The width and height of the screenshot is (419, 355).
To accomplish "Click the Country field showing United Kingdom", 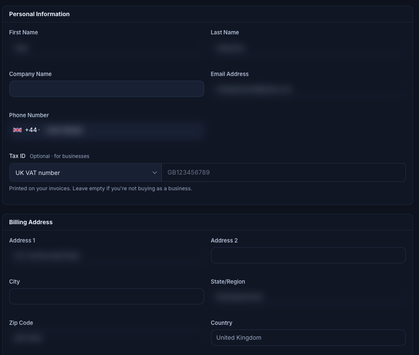I will (x=308, y=338).
